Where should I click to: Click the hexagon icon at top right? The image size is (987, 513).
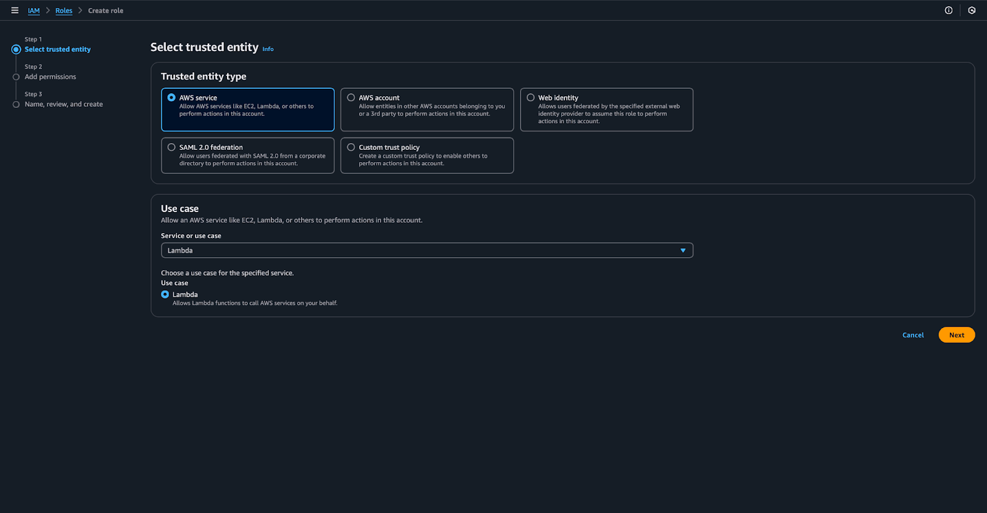point(972,10)
